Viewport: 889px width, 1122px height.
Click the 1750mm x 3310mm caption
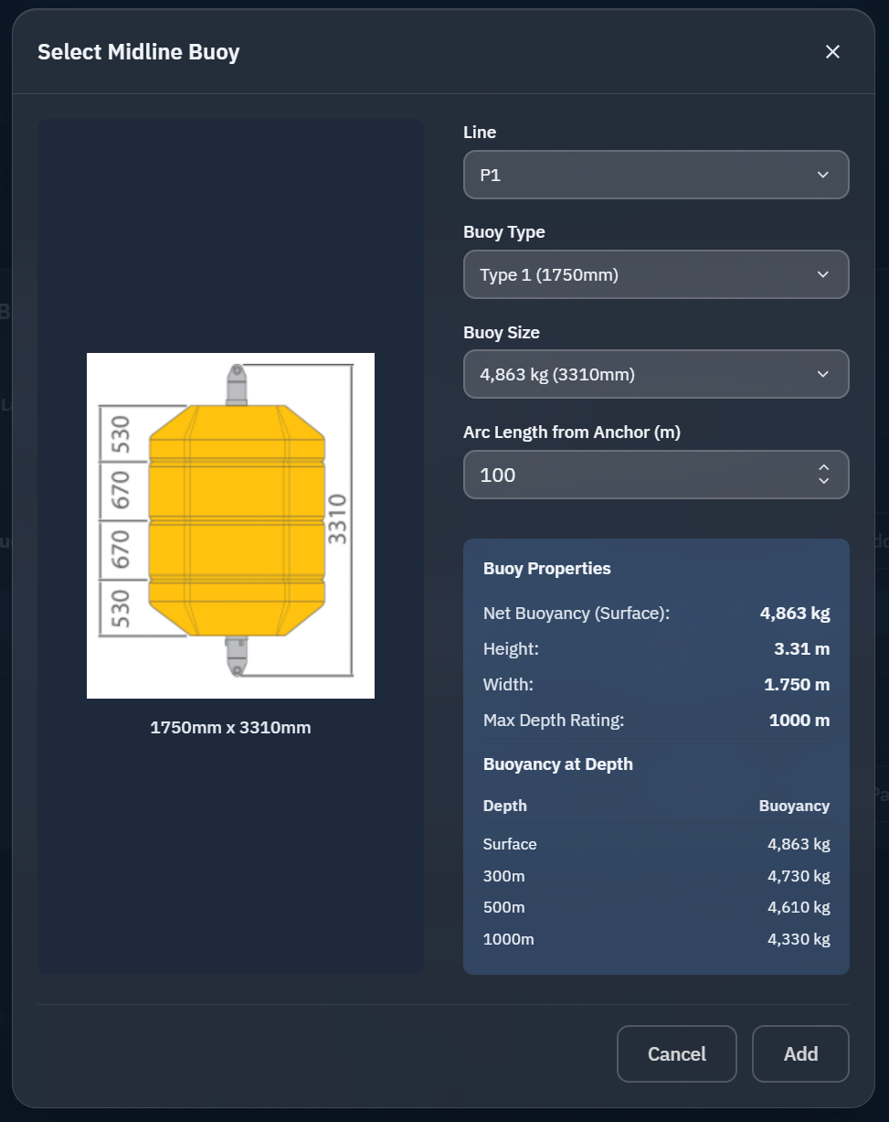pos(230,727)
